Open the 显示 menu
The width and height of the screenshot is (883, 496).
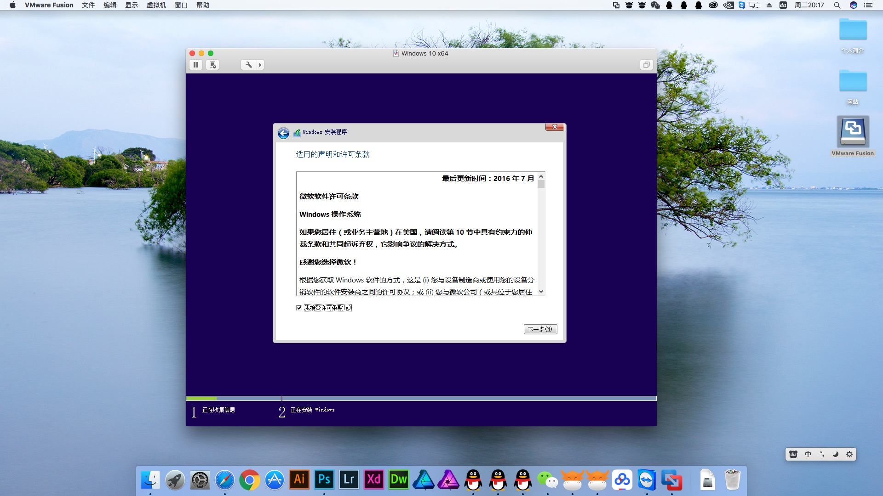coord(132,5)
